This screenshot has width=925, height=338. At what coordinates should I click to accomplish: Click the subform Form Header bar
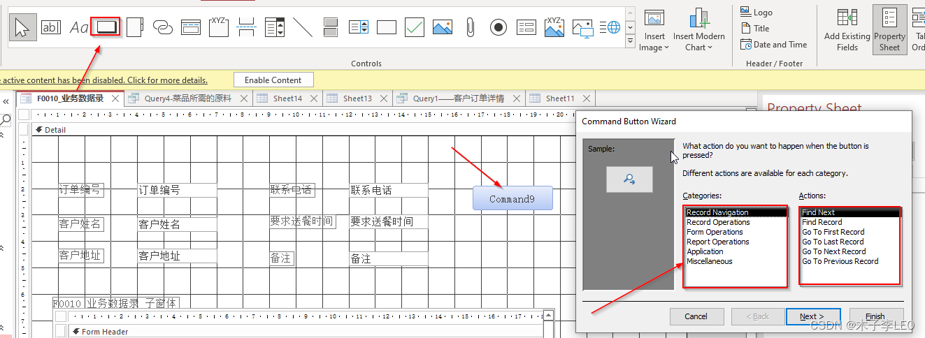click(306, 332)
